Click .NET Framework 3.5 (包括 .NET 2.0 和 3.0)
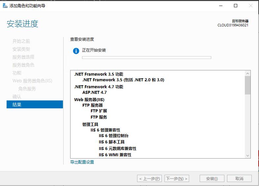The image size is (259, 186). click(x=123, y=80)
